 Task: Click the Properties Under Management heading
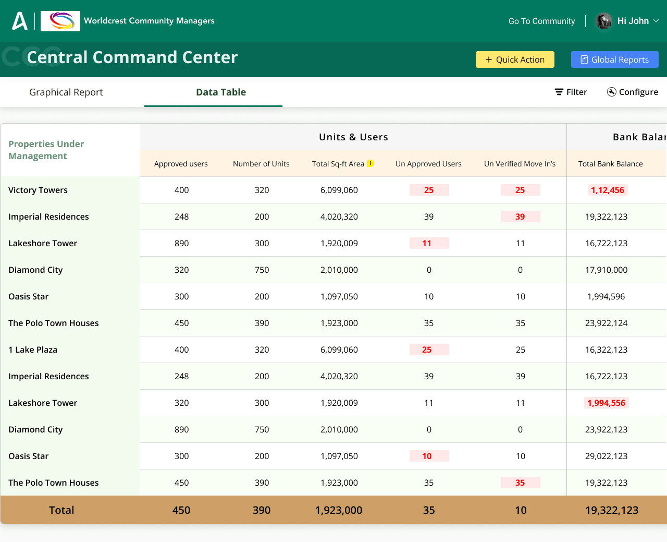pos(46,150)
